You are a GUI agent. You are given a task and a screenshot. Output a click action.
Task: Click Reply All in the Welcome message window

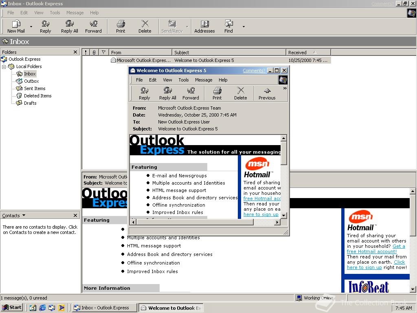pos(167,93)
